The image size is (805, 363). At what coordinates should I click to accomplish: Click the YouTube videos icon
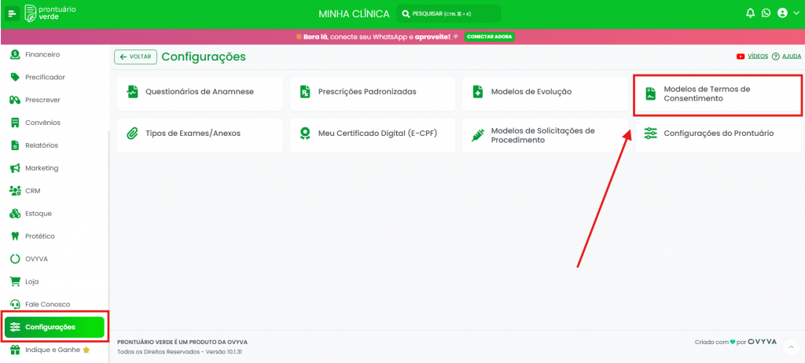(741, 57)
